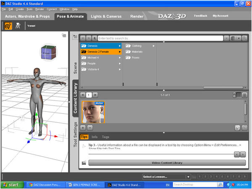Open the Tool Settings side tab

click(75, 135)
